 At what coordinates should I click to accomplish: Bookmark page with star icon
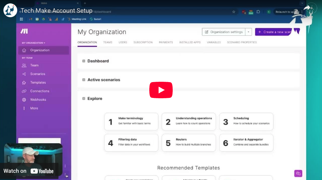point(234,12)
